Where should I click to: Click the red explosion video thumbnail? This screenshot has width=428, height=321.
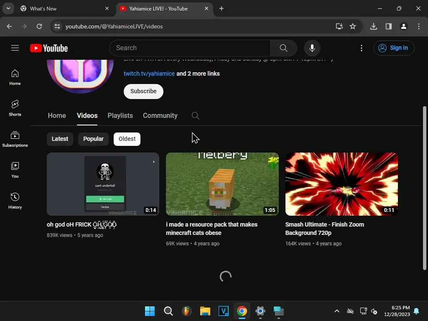point(341,184)
